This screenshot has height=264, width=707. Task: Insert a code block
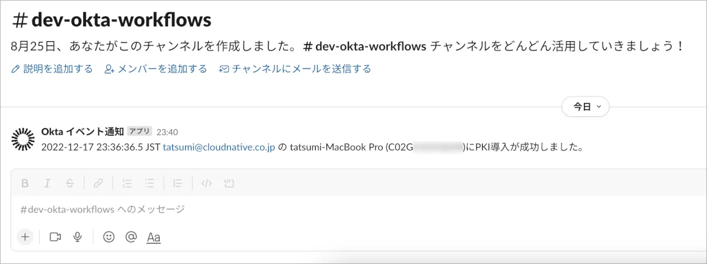(x=229, y=183)
